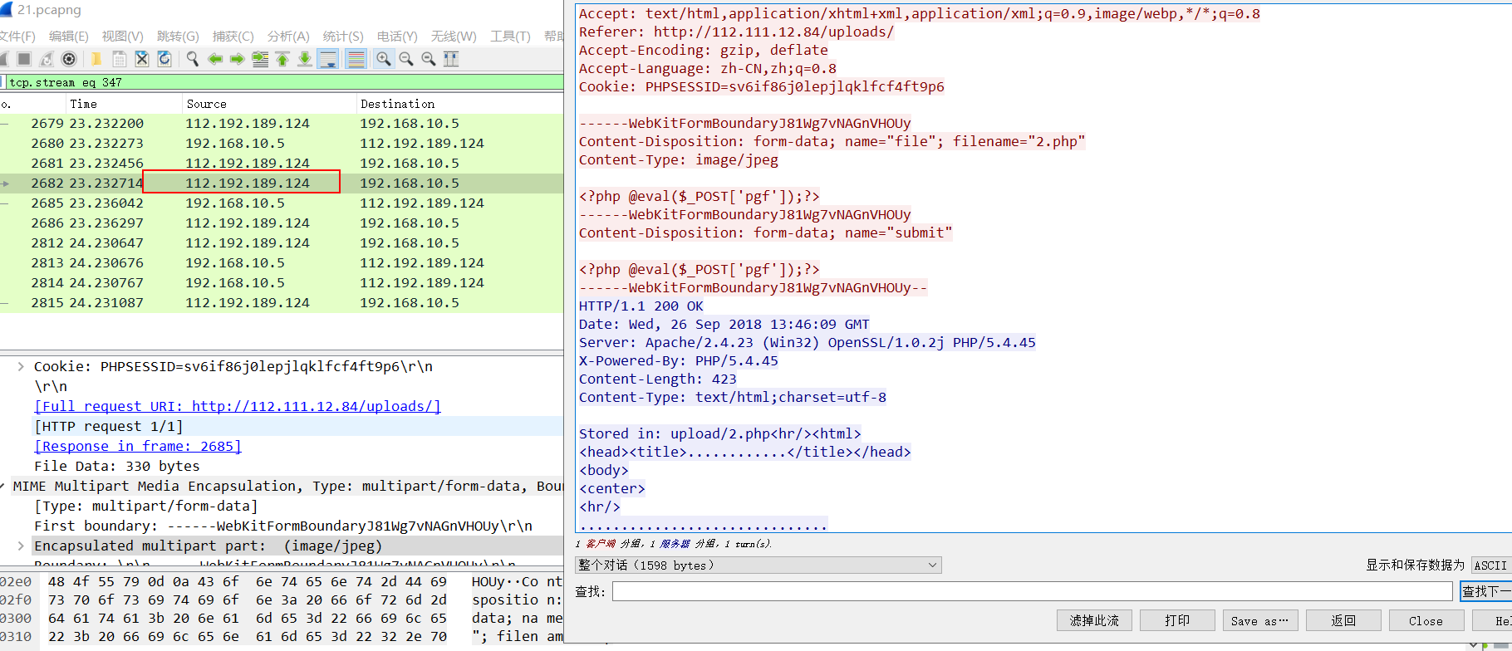Click the Save as… button
Image resolution: width=1512 pixels, height=651 pixels.
(x=1260, y=620)
